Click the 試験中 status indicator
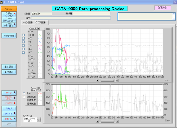Image resolution: width=177 pixels, height=128 pixels. click(163, 8)
